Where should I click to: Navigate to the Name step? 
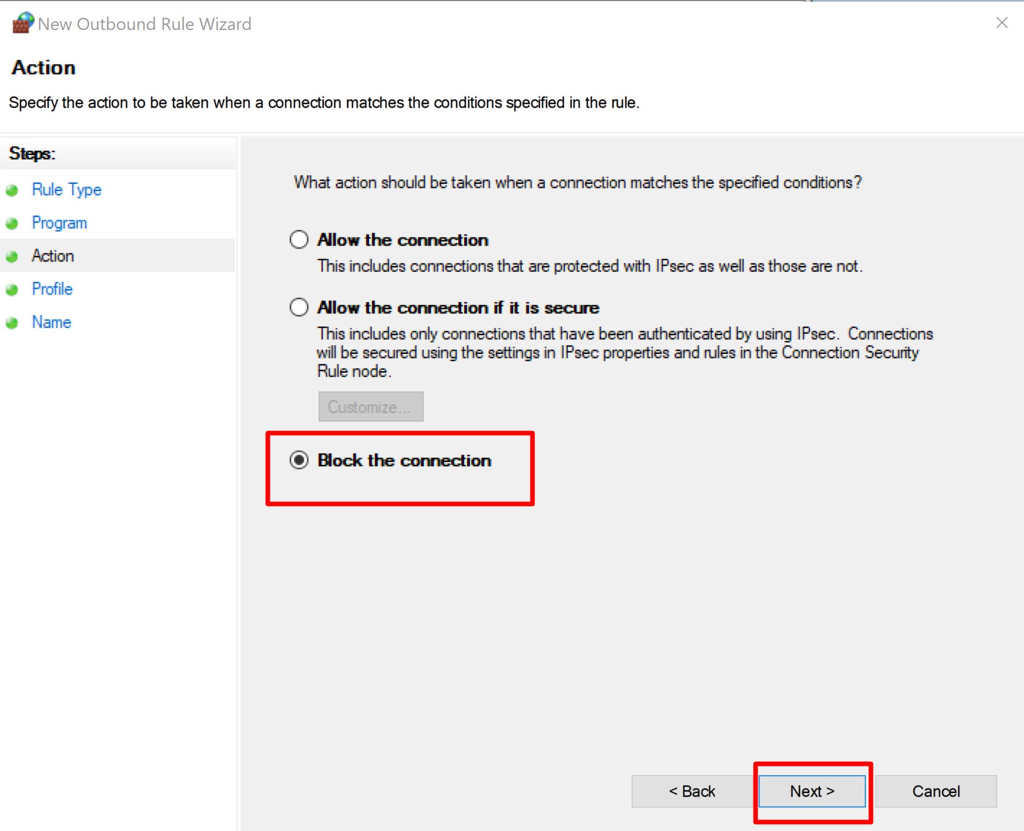click(52, 322)
